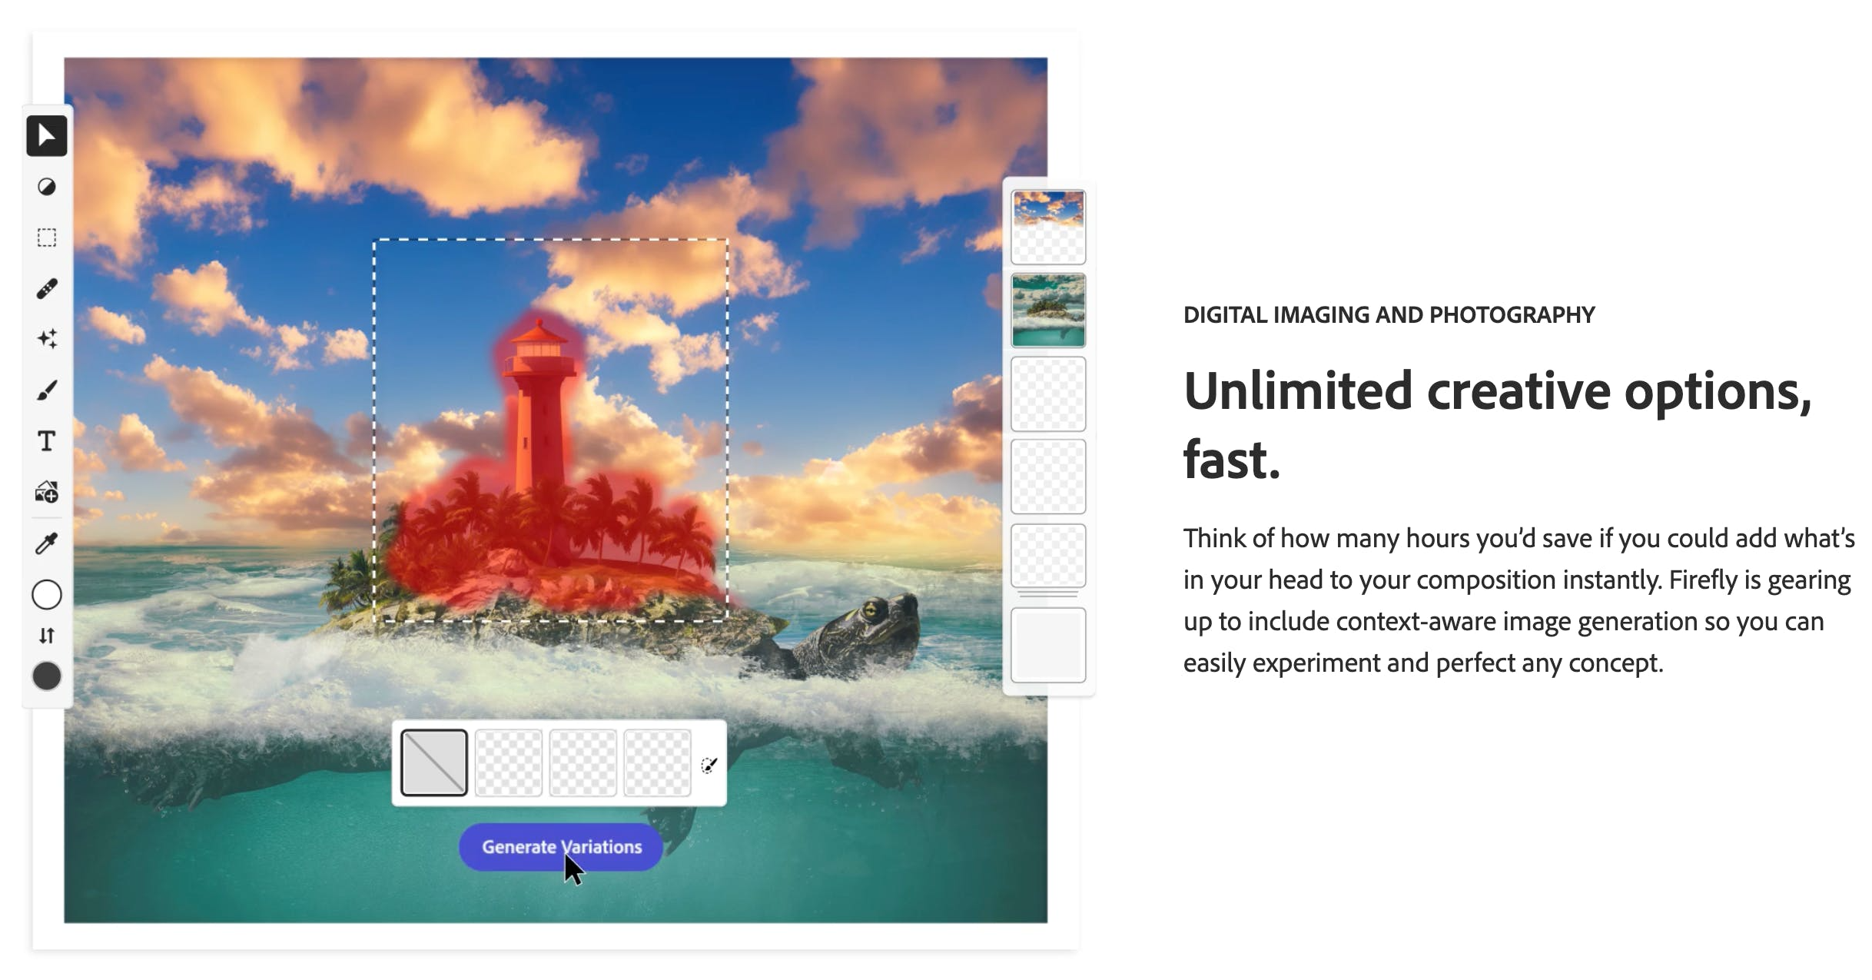Viewport: 1872px width, 980px height.
Task: Swap foreground and background colors
Action: point(47,636)
